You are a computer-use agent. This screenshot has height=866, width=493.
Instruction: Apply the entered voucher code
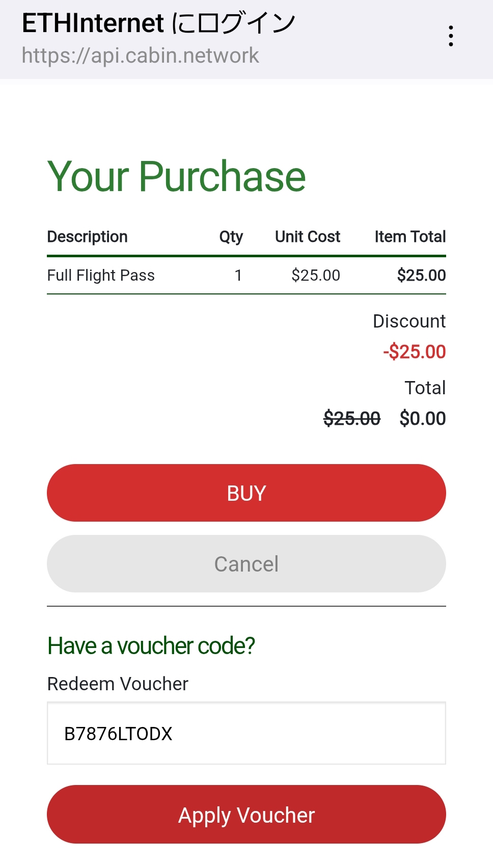coord(247,815)
